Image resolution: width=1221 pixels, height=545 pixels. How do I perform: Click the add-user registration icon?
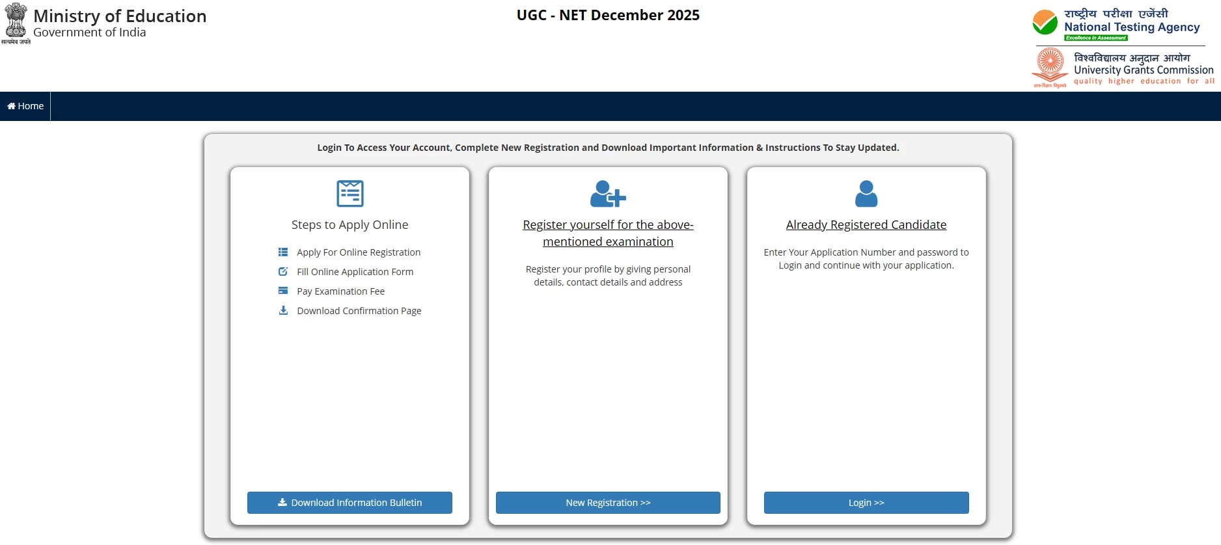[608, 194]
